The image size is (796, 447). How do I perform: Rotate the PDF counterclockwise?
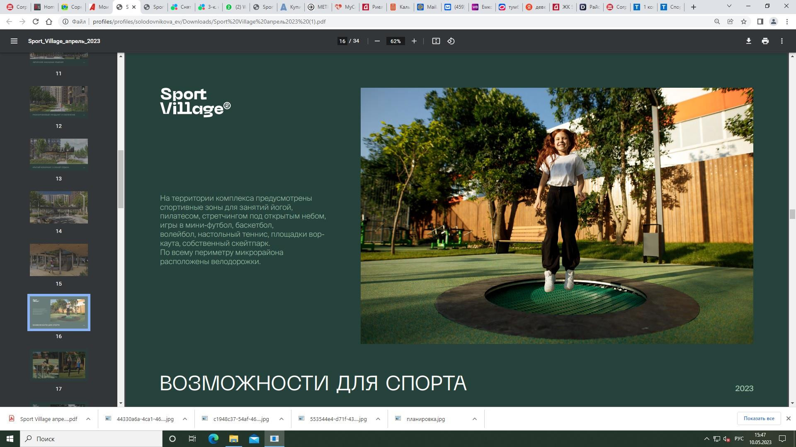click(x=451, y=41)
